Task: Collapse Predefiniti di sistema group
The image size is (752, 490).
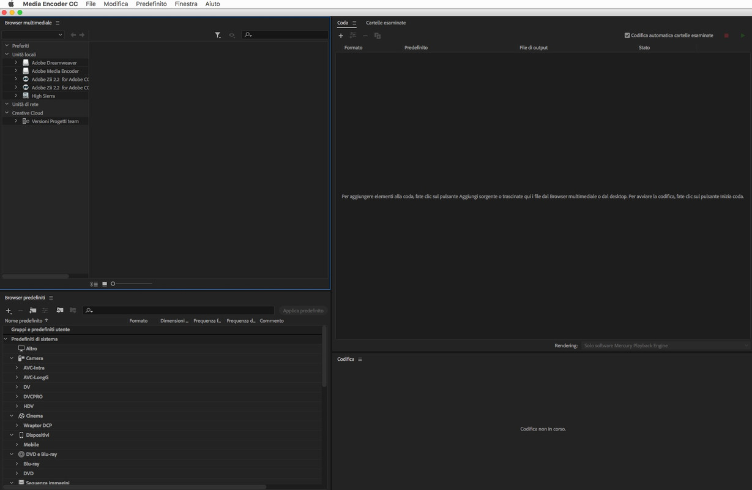Action: 6,339
